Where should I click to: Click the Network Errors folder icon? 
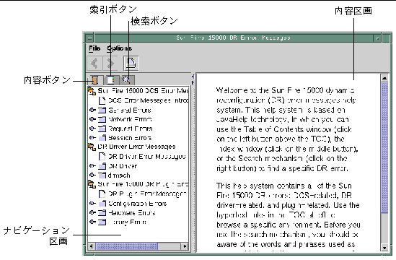point(102,119)
